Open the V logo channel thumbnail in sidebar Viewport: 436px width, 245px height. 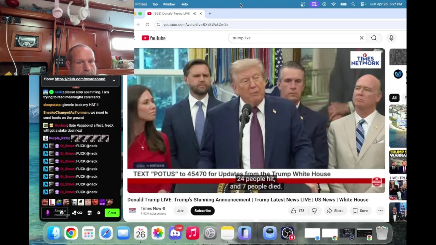pyautogui.click(x=398, y=74)
